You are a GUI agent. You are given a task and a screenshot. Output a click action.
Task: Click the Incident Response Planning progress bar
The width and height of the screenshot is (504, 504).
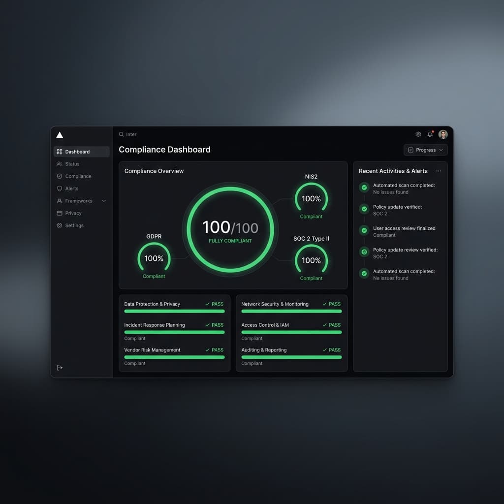tap(175, 332)
